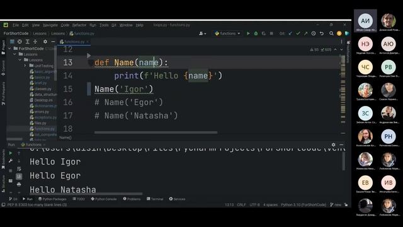Open the Notifications side panel

(348, 52)
